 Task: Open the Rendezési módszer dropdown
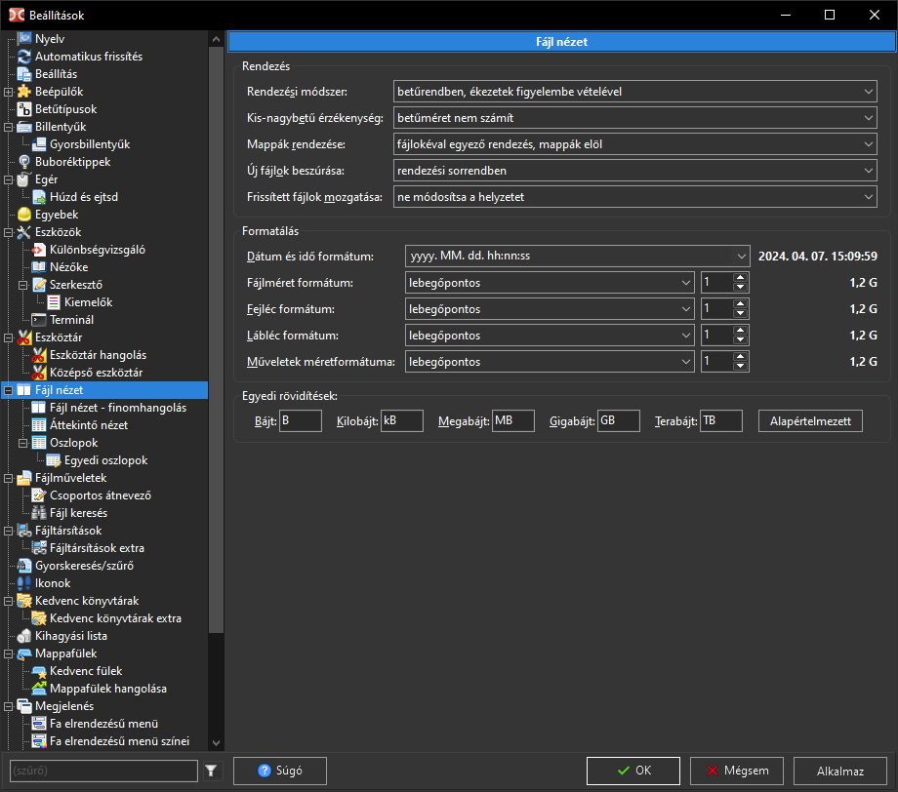tap(635, 92)
